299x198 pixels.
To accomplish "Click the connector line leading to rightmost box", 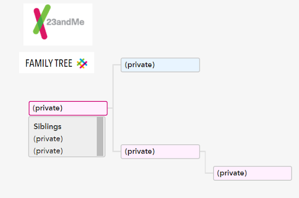I will coord(206,162).
